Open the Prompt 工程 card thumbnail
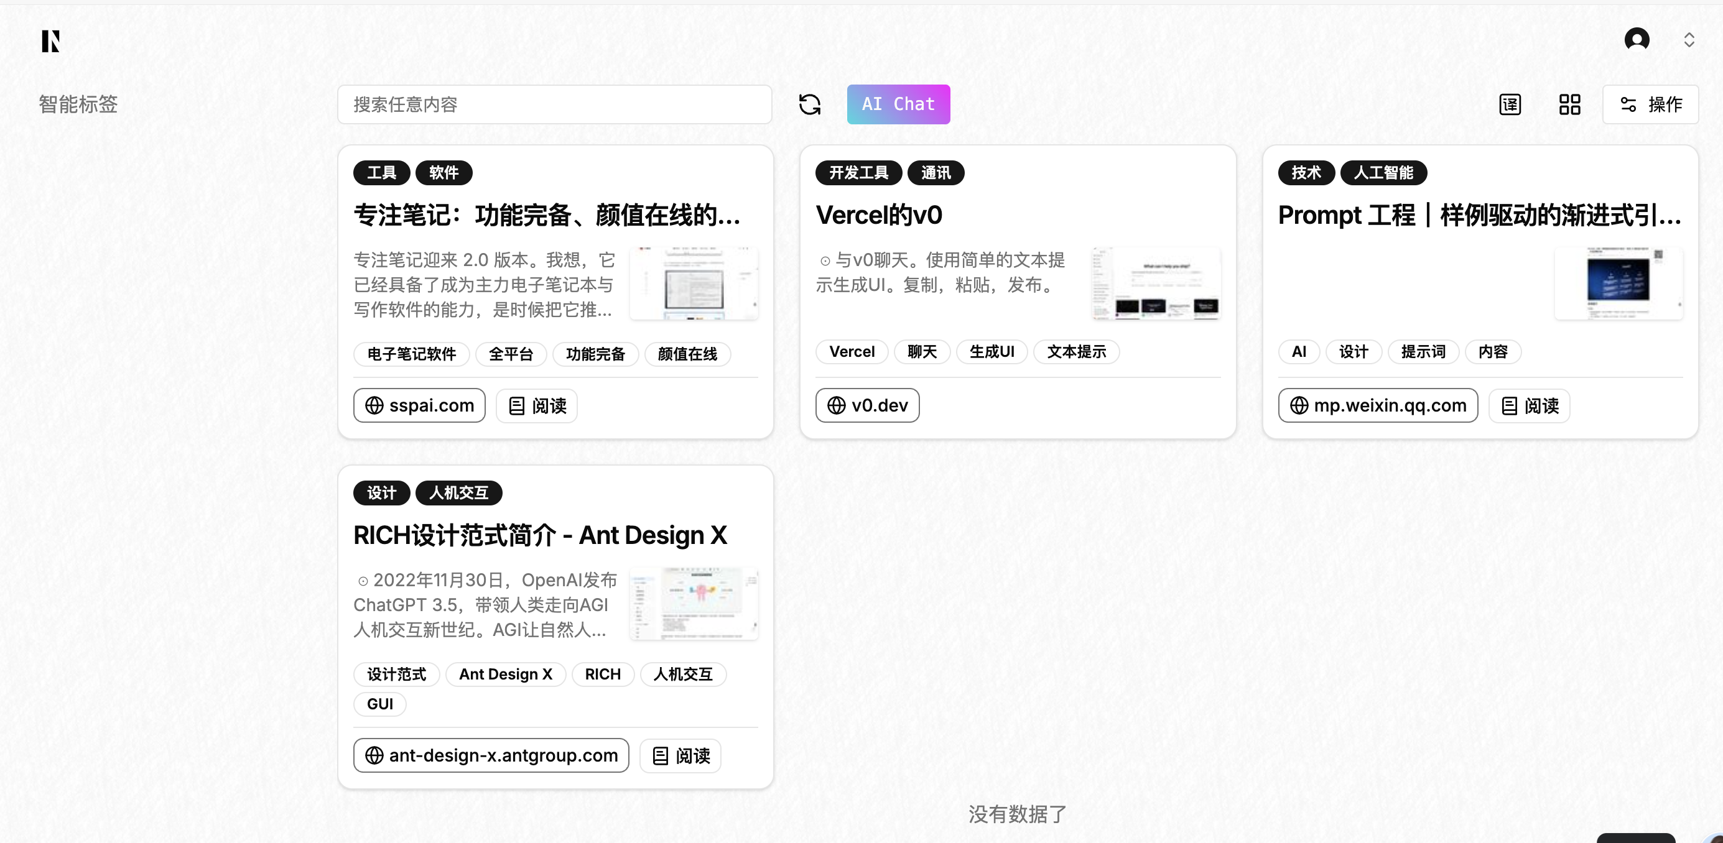Image resolution: width=1723 pixels, height=843 pixels. click(x=1618, y=283)
